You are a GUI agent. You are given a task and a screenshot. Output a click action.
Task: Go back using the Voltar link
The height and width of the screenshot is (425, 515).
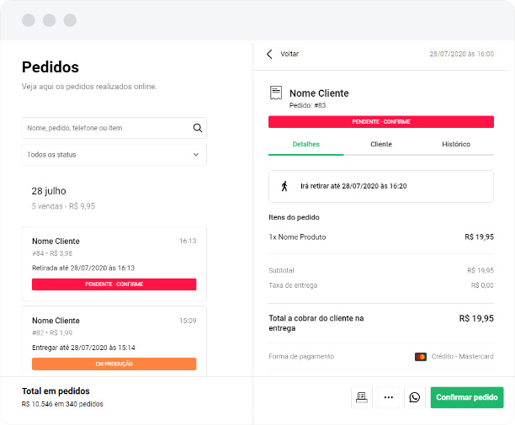point(289,54)
